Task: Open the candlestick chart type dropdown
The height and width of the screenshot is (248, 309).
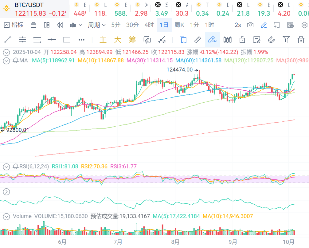Action: pos(76,25)
